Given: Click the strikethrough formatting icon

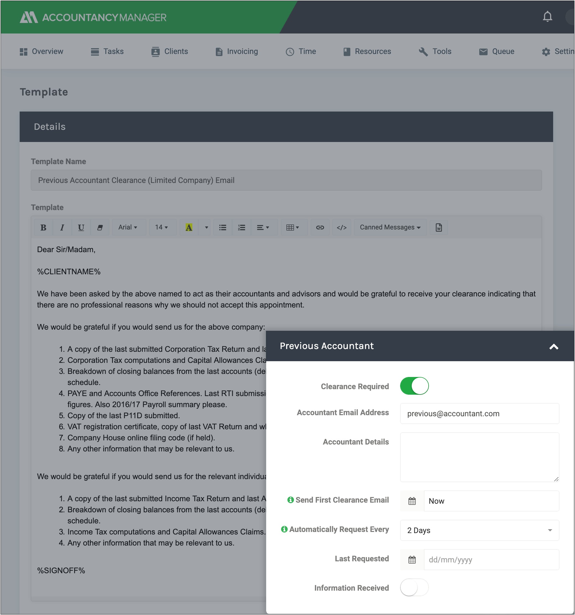Looking at the screenshot, I should pyautogui.click(x=99, y=227).
